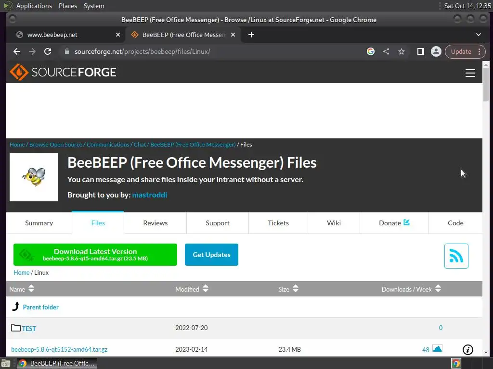The width and height of the screenshot is (493, 369).
Task: Click the download stats chart icon
Action: pyautogui.click(x=437, y=348)
